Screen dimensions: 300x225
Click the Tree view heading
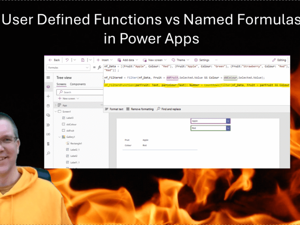(64, 78)
